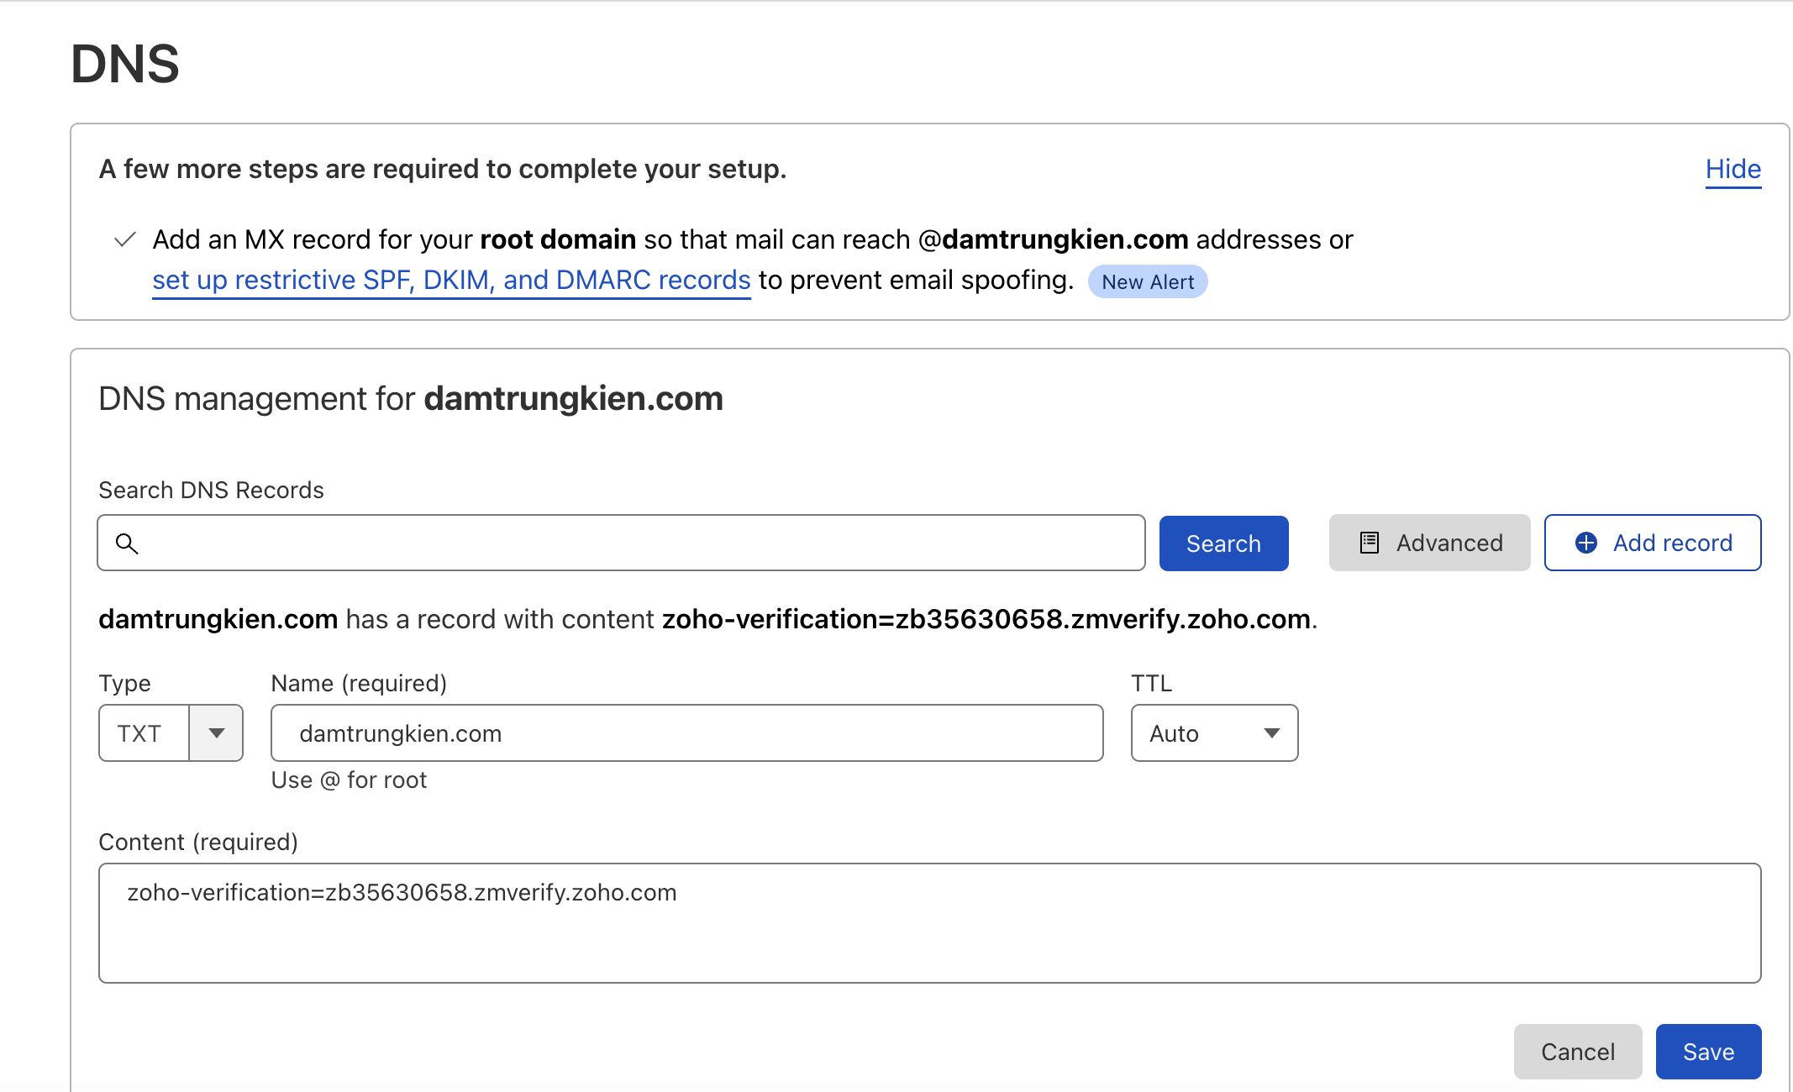Click the 'Use @ for root' hint
The height and width of the screenshot is (1092, 1793).
(x=349, y=780)
